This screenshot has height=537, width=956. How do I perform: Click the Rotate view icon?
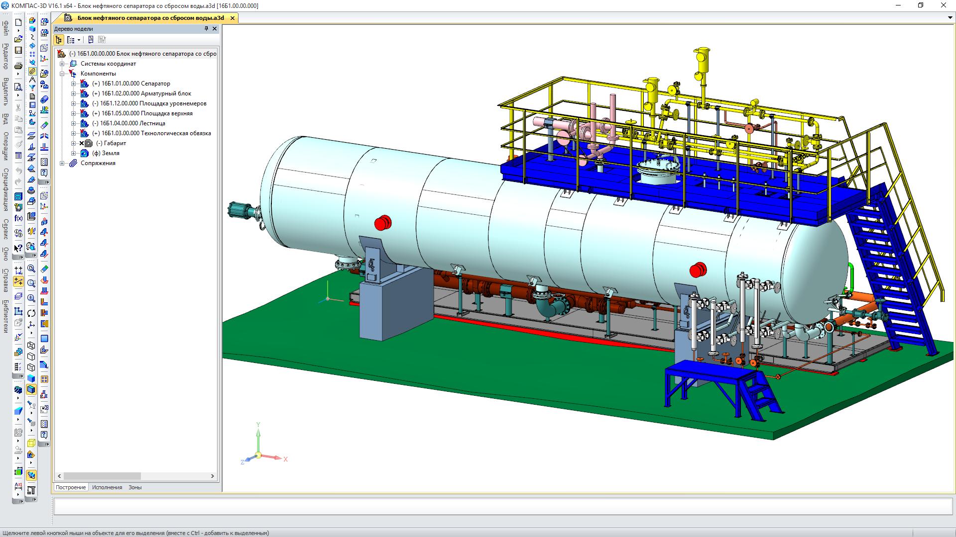(x=31, y=313)
